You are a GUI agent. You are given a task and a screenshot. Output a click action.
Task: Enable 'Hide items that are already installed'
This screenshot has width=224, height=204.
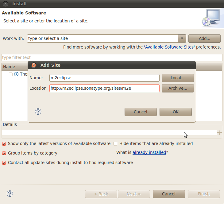(x=115, y=144)
